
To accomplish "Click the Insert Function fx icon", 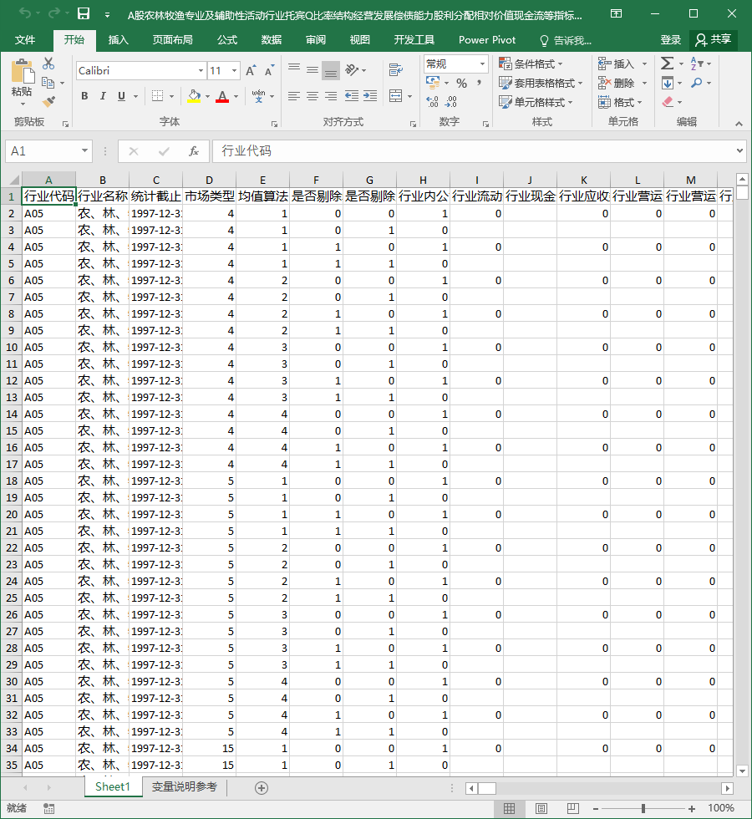I will click(193, 151).
